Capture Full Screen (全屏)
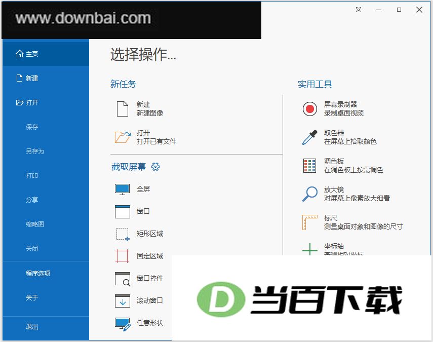 pyautogui.click(x=133, y=189)
